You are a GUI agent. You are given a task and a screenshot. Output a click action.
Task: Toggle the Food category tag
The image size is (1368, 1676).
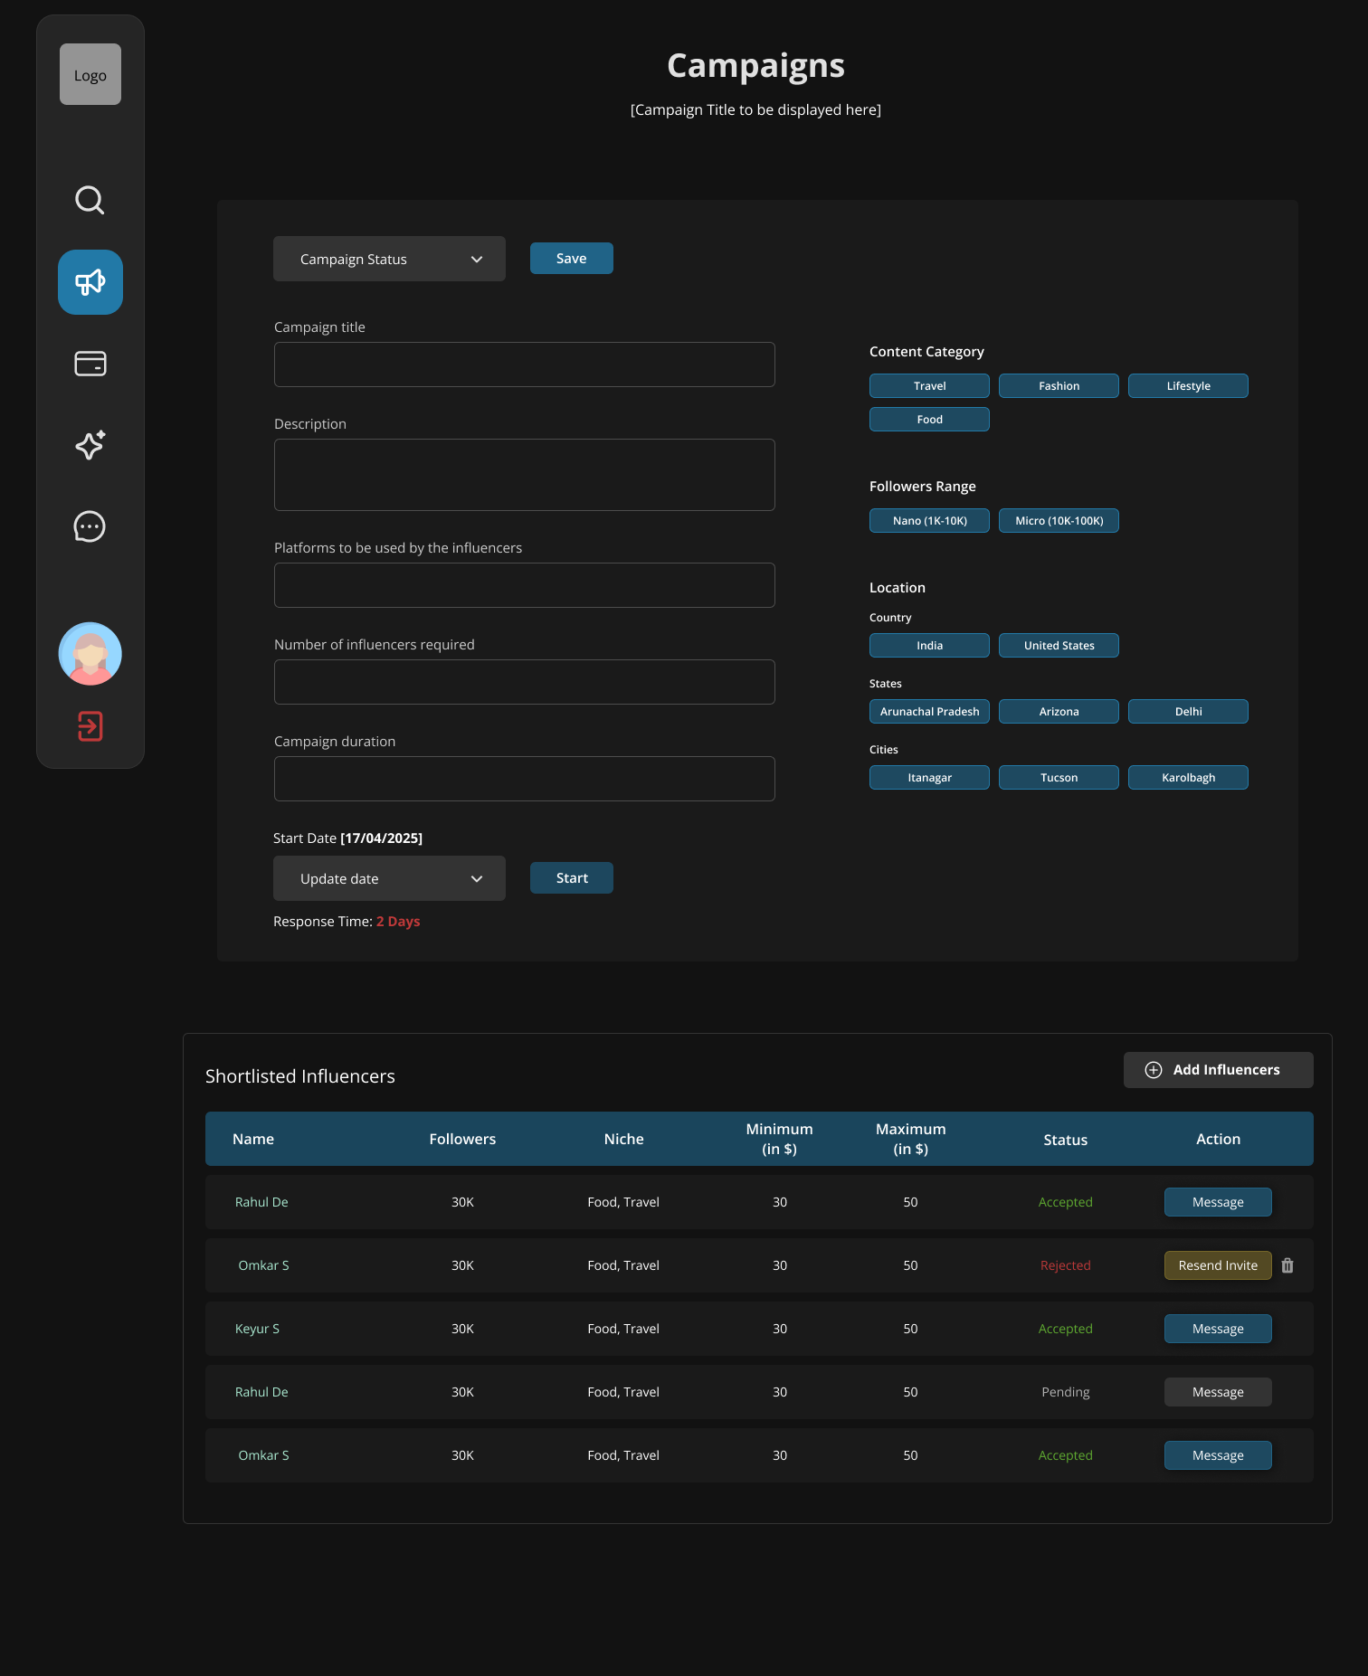pyautogui.click(x=929, y=419)
